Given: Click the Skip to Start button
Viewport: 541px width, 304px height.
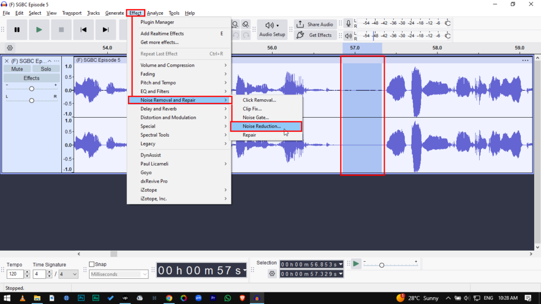Looking at the screenshot, I should click(x=83, y=30).
